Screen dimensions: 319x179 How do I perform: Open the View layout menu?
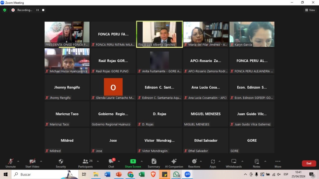(310, 10)
